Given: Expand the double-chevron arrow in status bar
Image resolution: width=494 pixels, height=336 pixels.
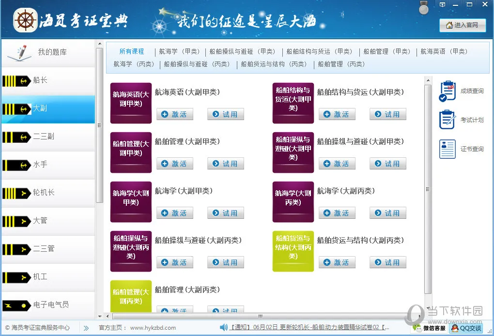Looking at the screenshot, I should pos(86,328).
